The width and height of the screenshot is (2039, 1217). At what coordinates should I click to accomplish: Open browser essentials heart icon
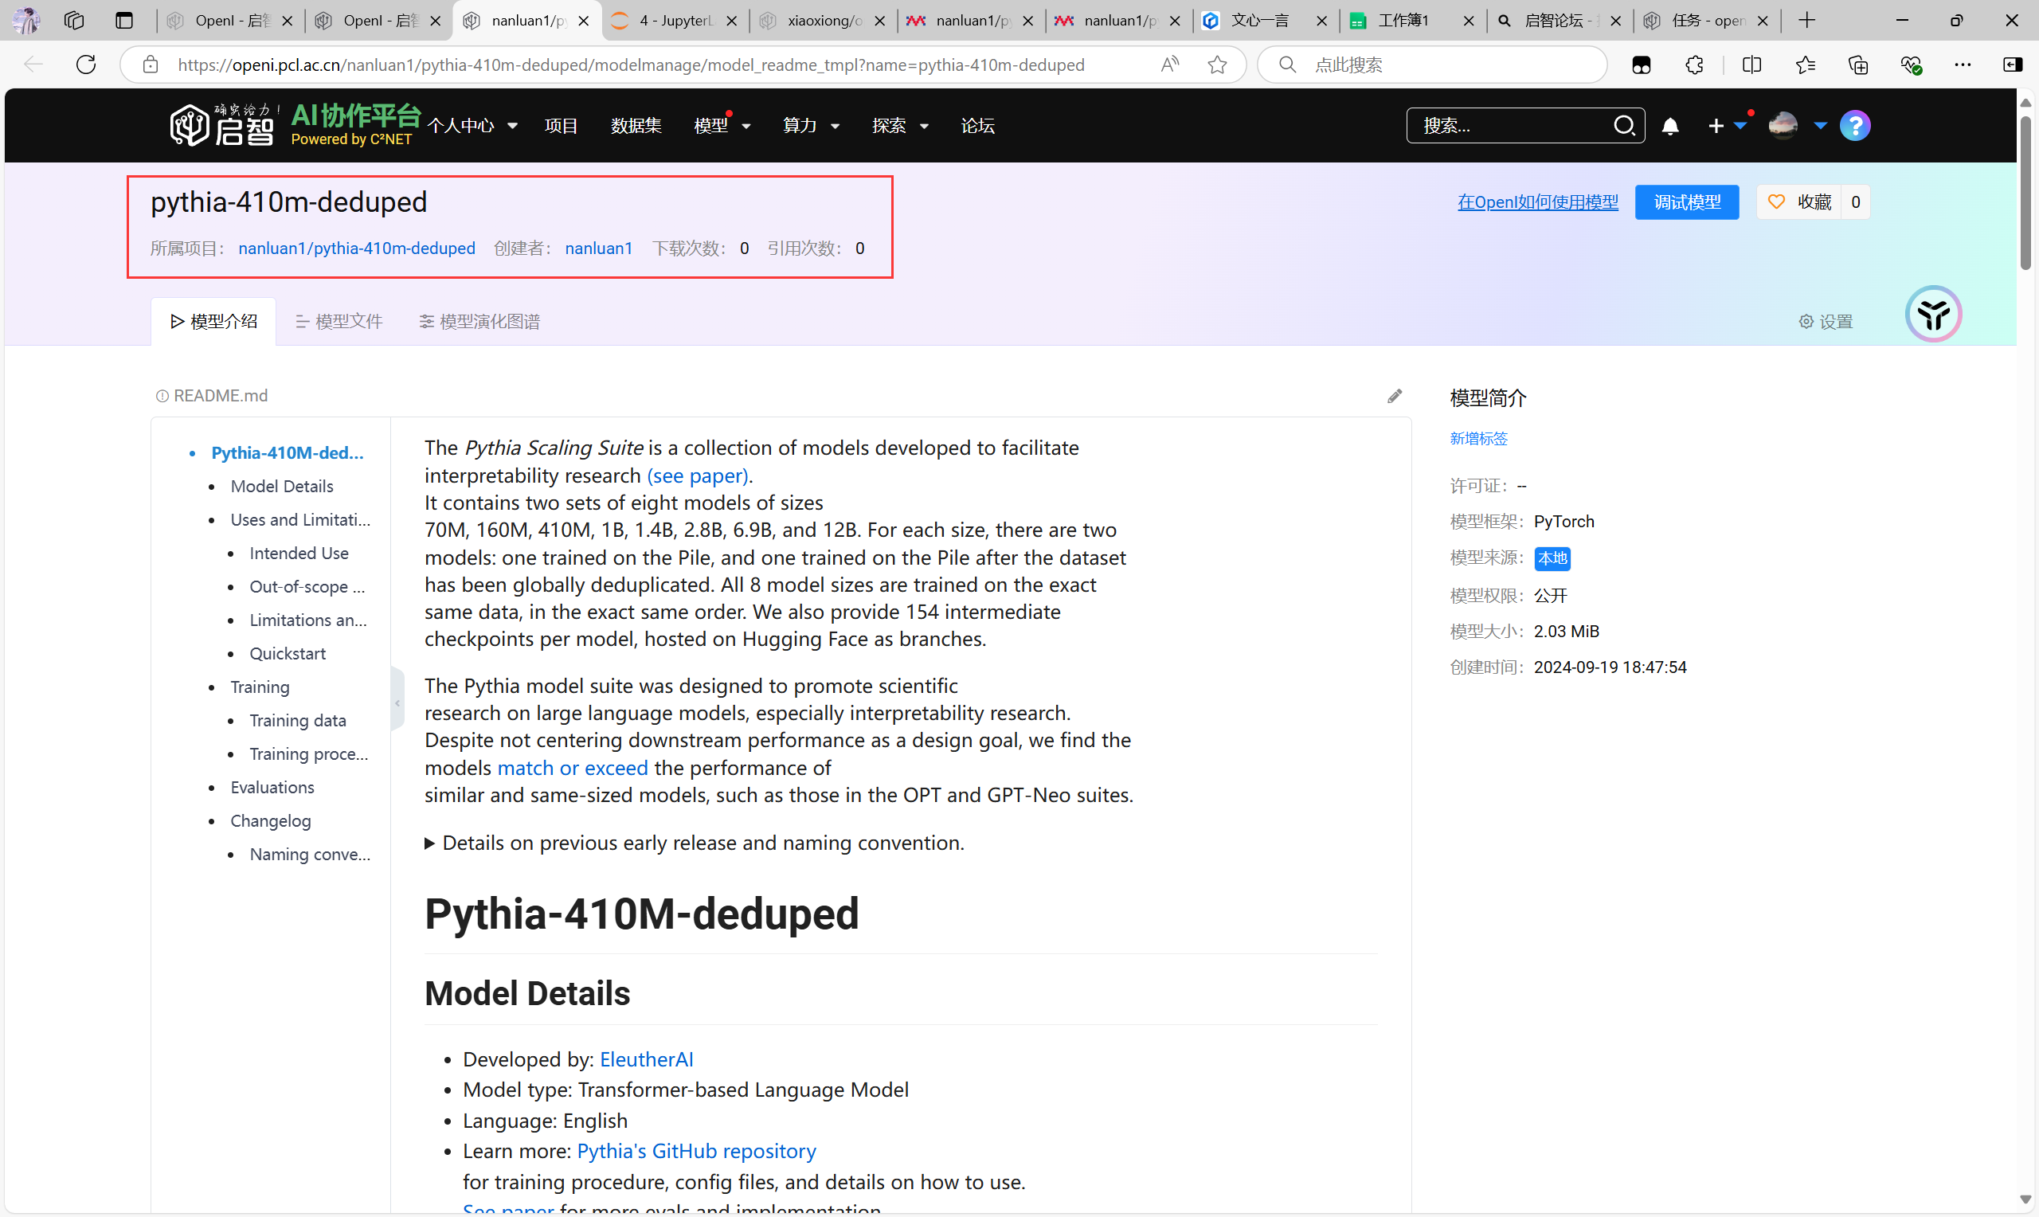click(1911, 65)
